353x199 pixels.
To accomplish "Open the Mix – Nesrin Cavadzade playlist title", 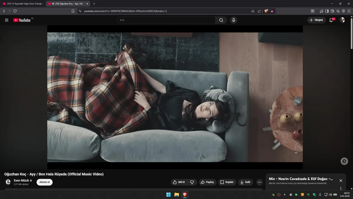I will pos(301,179).
